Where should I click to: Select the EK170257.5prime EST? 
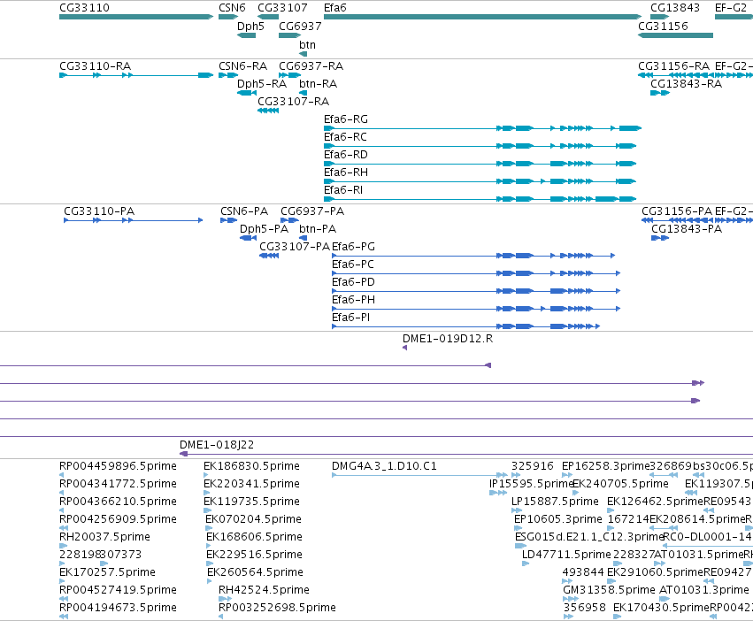62,581
